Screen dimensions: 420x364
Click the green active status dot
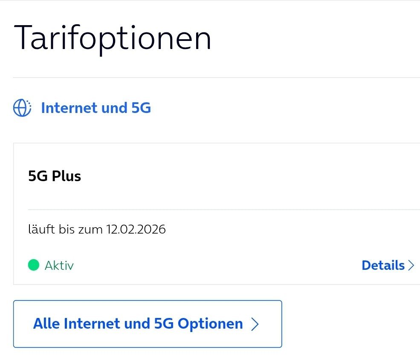34,265
